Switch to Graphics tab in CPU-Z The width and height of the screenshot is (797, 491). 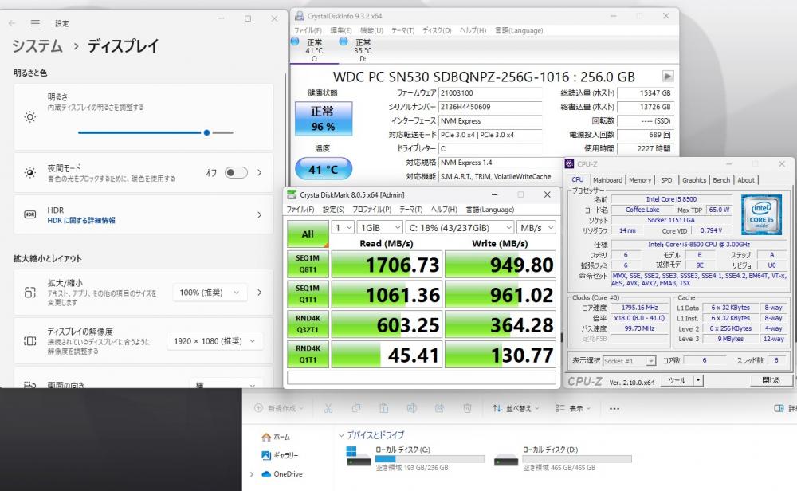coord(694,180)
